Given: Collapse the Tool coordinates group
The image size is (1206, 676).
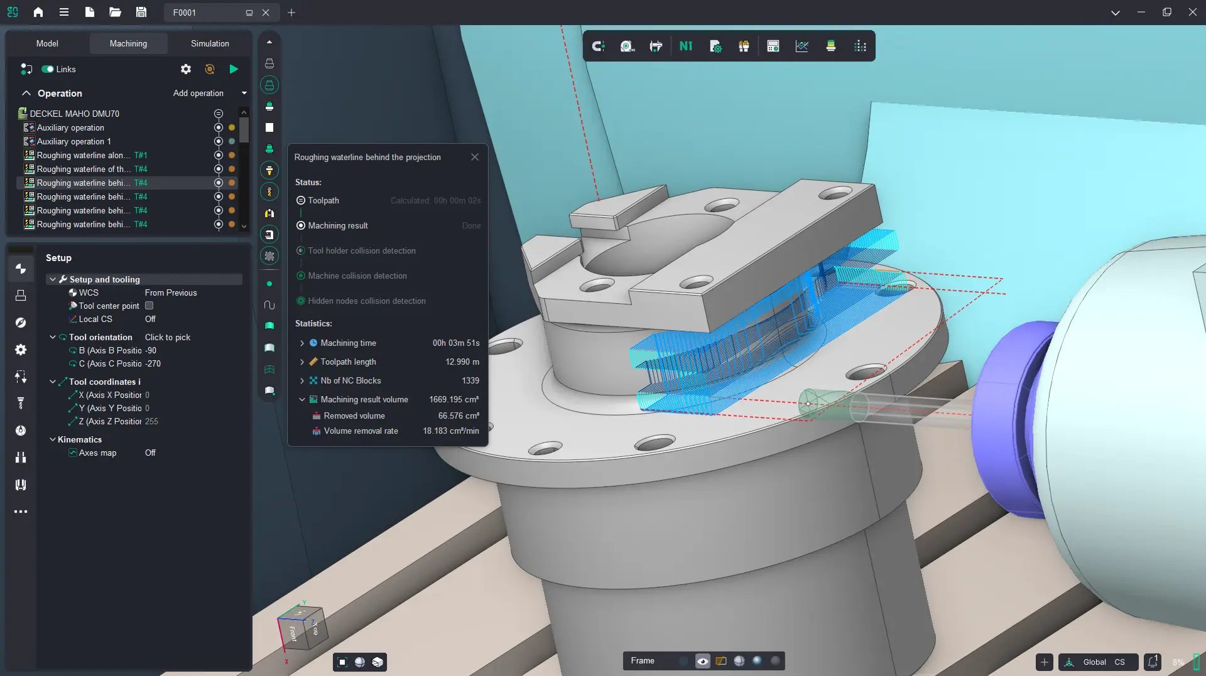Looking at the screenshot, I should [53, 382].
